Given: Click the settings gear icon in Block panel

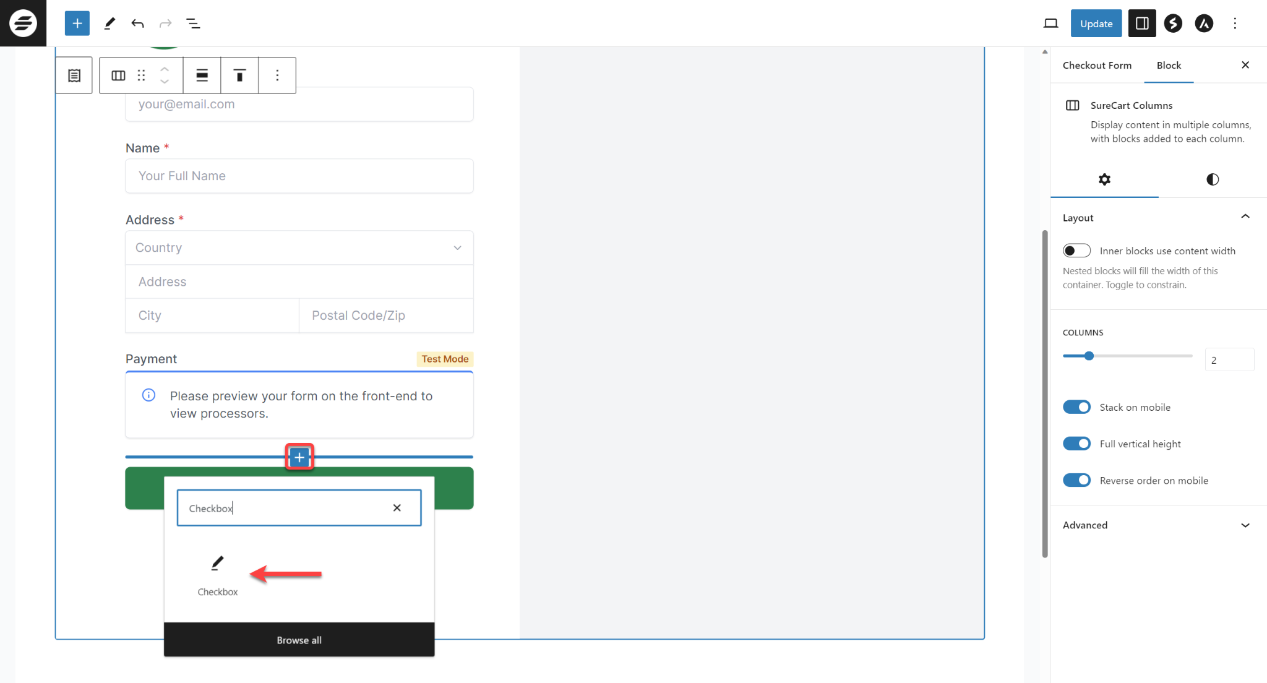Looking at the screenshot, I should tap(1105, 178).
